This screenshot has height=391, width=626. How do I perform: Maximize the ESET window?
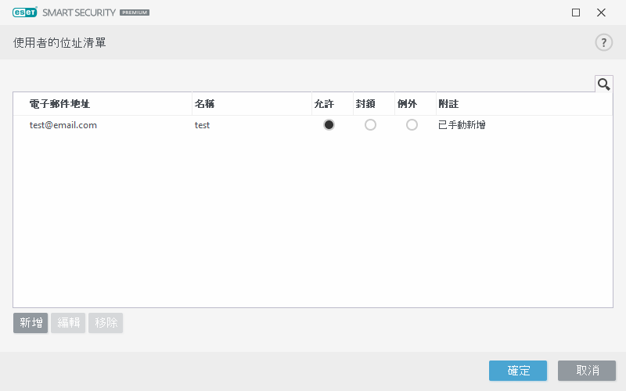576,13
